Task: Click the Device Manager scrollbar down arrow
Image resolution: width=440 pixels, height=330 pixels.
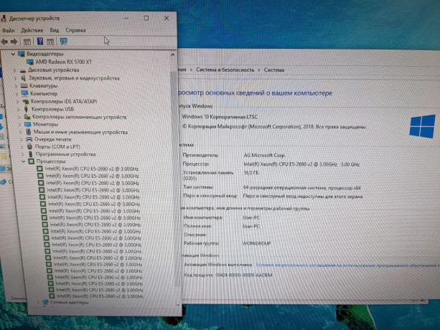Action: click(x=177, y=305)
